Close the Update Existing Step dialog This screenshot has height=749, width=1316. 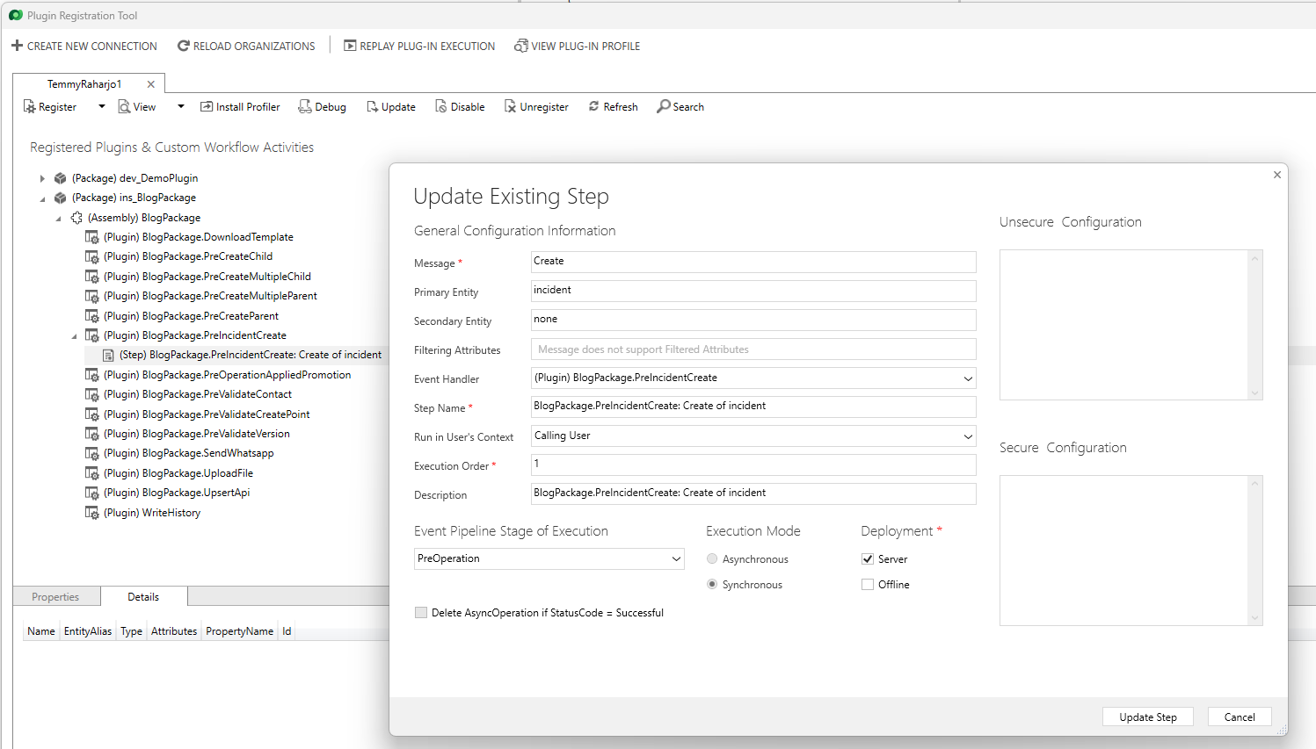pos(1277,175)
